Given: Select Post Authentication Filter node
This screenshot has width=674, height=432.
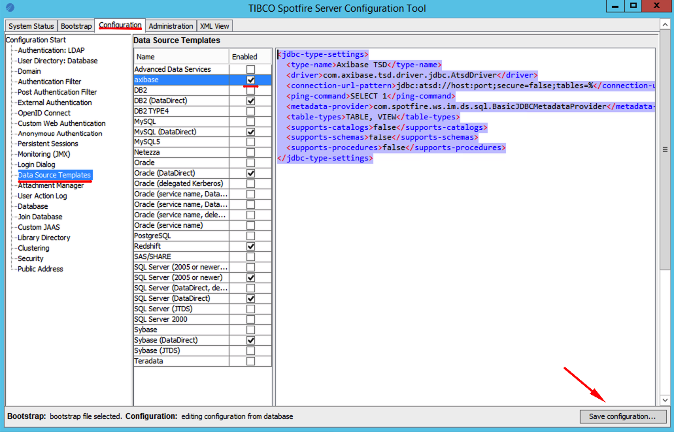Looking at the screenshot, I should click(57, 92).
